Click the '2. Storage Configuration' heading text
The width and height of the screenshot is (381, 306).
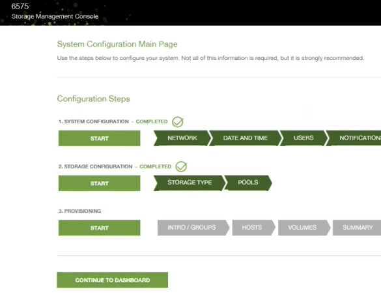pyautogui.click(x=95, y=166)
